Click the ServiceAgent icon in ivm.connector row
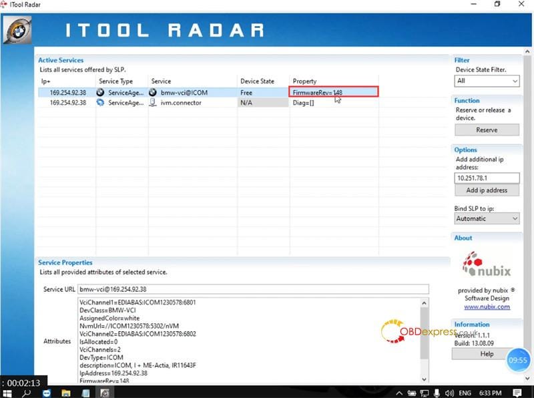This screenshot has width=534, height=398. point(100,102)
